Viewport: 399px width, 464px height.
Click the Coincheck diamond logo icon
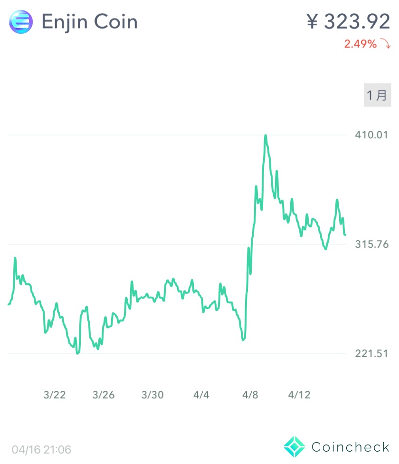[294, 447]
